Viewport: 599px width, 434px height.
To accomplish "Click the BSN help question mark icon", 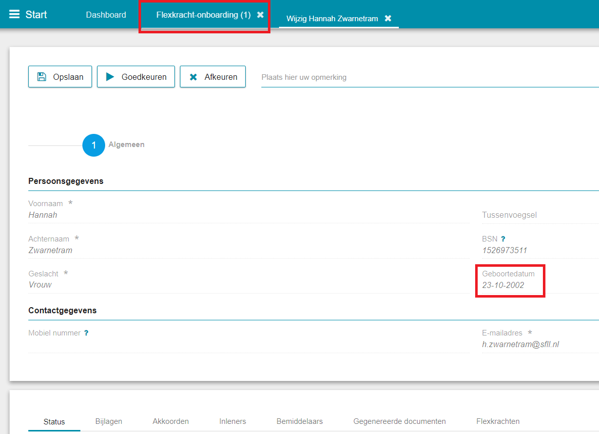I will 503,239.
